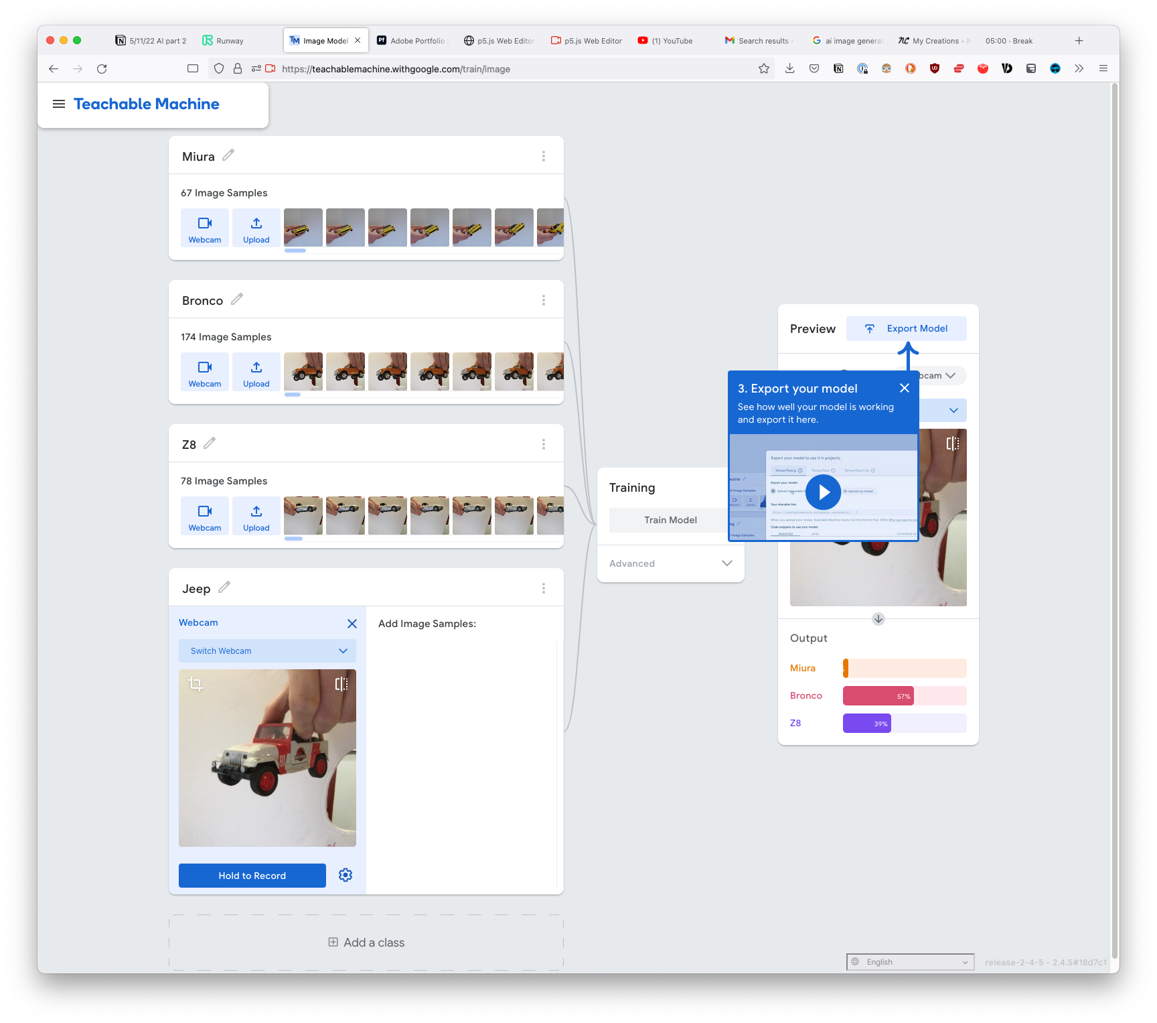
Task: Select first Miura sample thumbnail
Action: coord(303,228)
